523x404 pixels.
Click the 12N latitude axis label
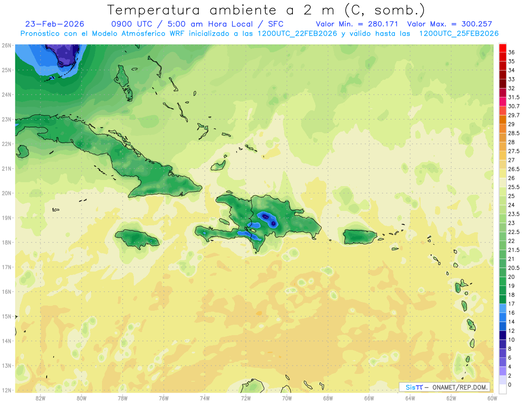click(6, 390)
